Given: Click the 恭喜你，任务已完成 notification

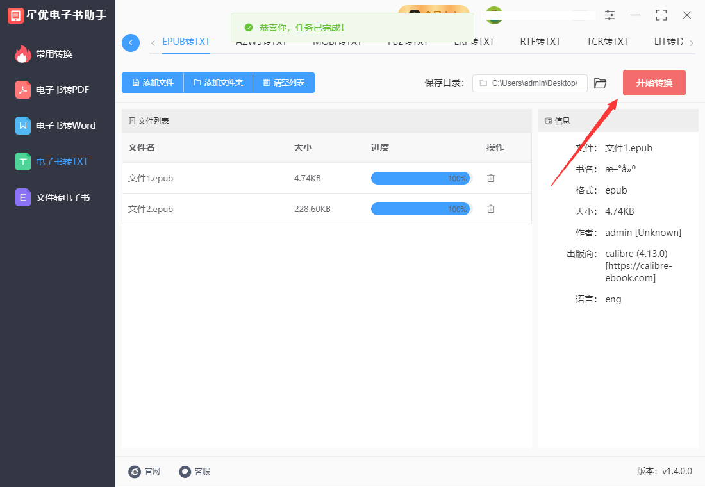Looking at the screenshot, I should 352,28.
